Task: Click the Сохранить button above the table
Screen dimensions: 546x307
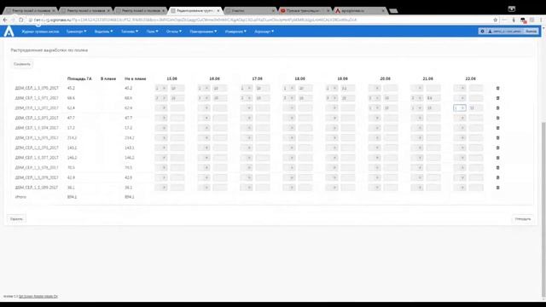Action: pyautogui.click(x=22, y=65)
